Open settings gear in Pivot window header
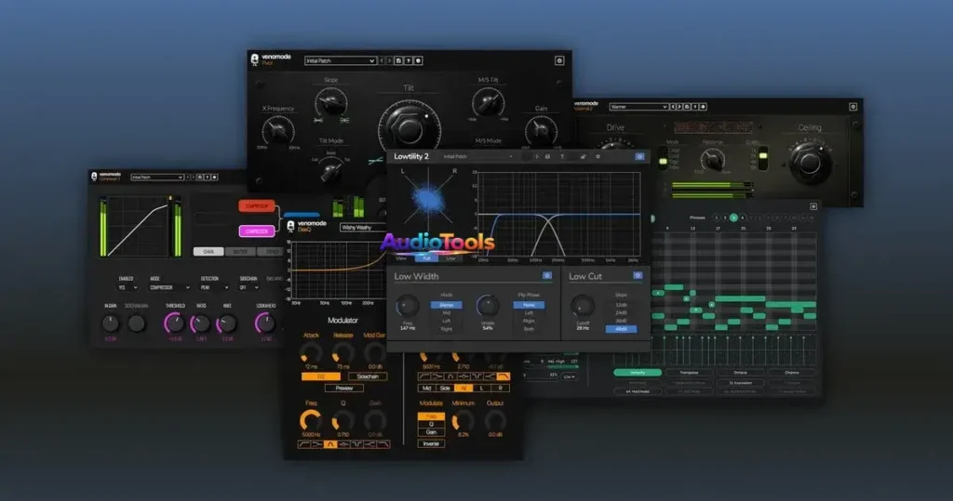This screenshot has height=501, width=953. point(418,60)
